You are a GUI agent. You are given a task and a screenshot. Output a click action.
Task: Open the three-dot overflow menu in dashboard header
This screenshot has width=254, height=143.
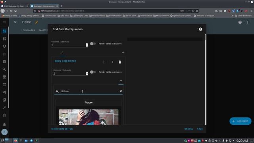pos(248,22)
